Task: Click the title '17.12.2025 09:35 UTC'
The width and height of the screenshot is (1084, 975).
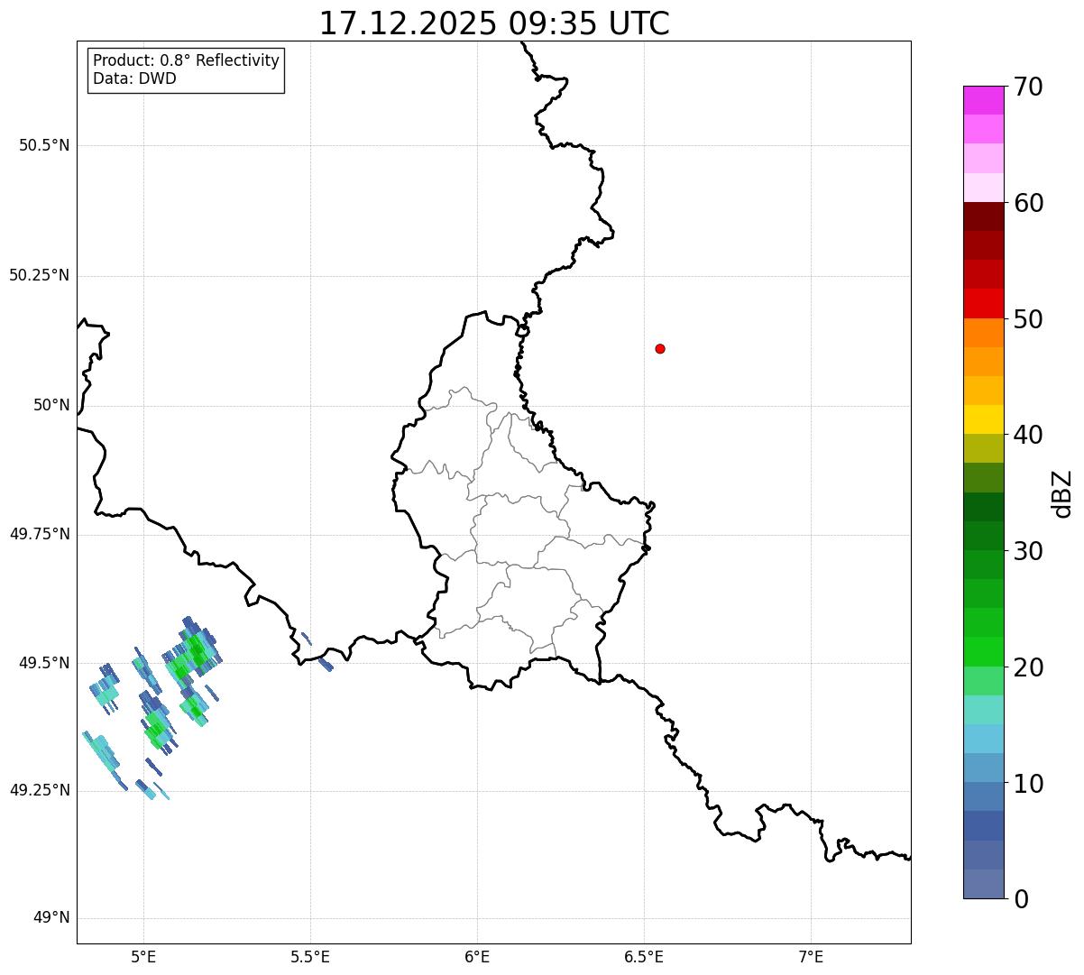Action: pos(494,23)
